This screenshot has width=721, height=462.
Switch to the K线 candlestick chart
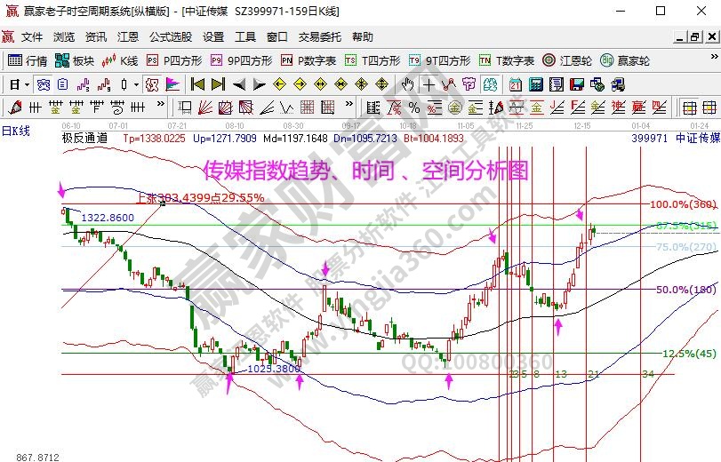[121, 61]
